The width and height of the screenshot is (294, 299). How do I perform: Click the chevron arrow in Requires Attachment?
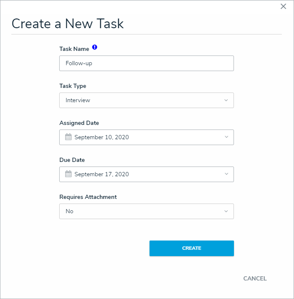coord(226,211)
